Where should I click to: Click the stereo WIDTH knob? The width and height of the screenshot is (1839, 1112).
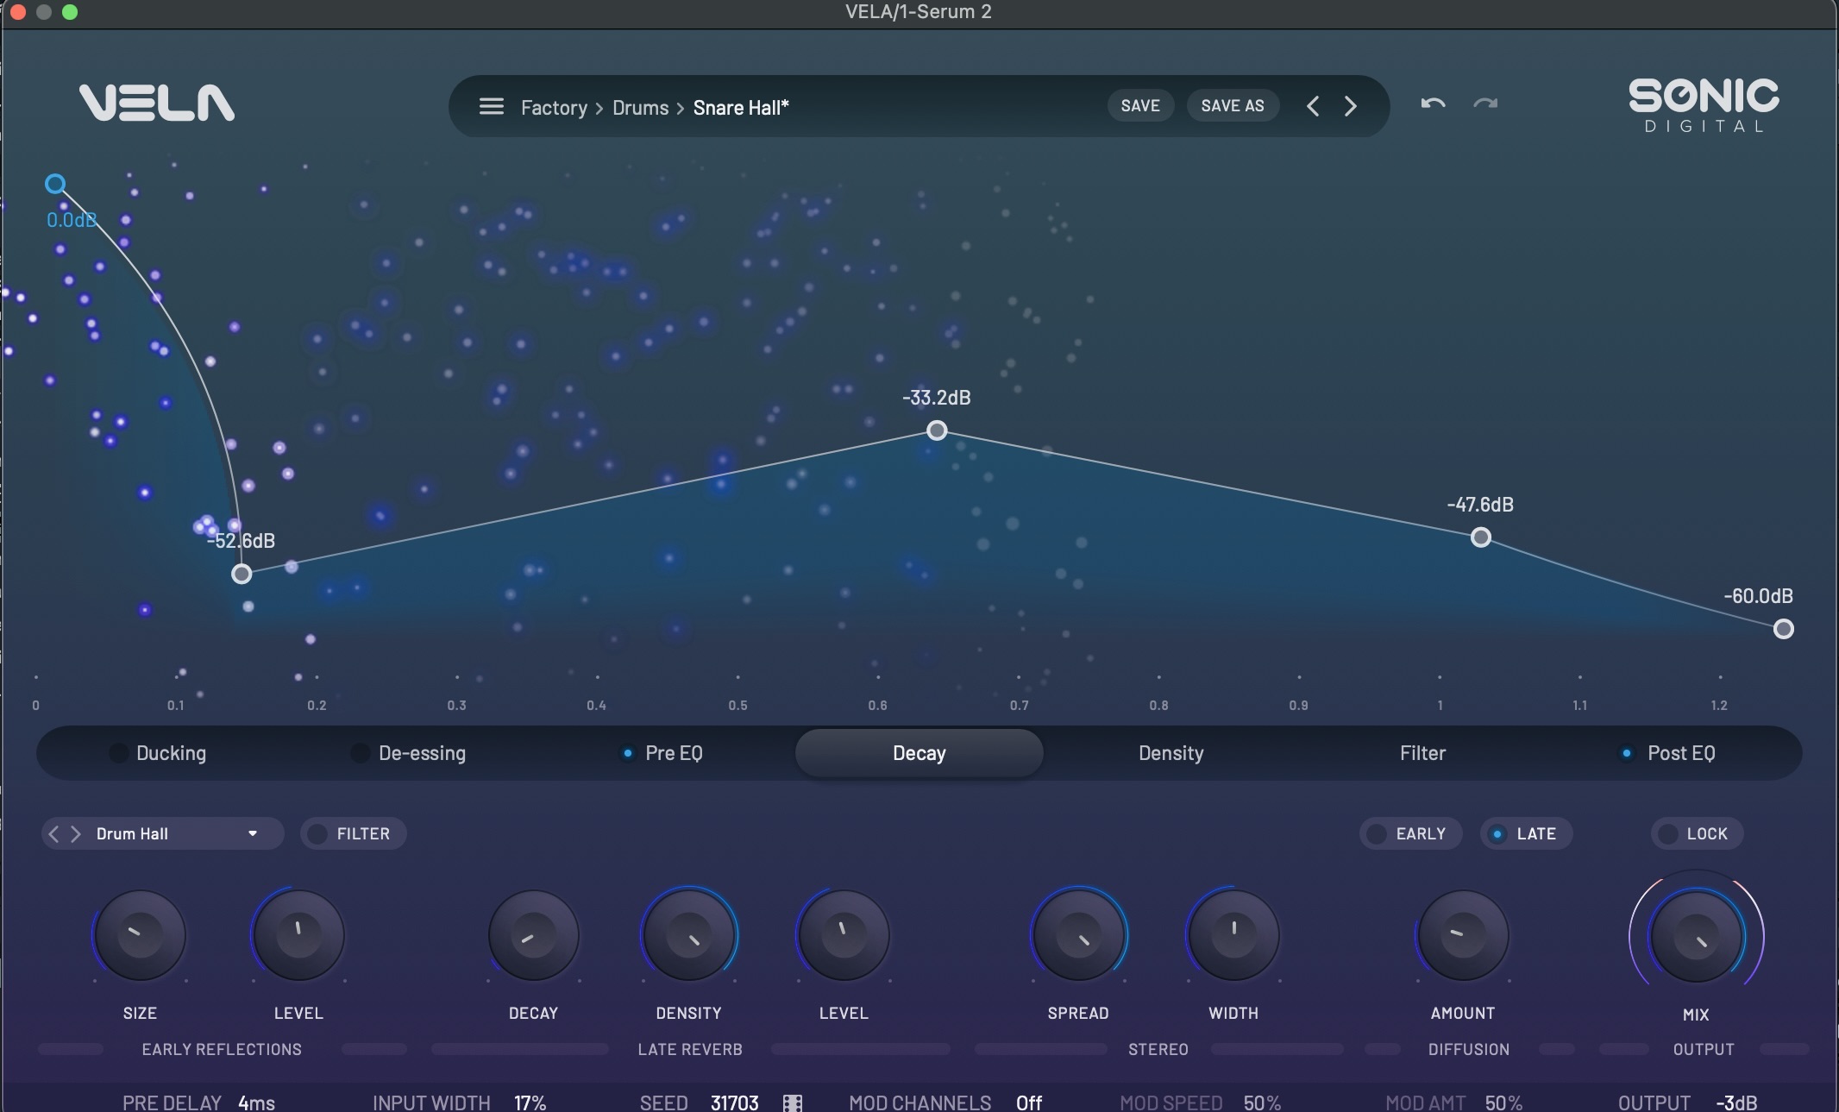pyautogui.click(x=1233, y=935)
